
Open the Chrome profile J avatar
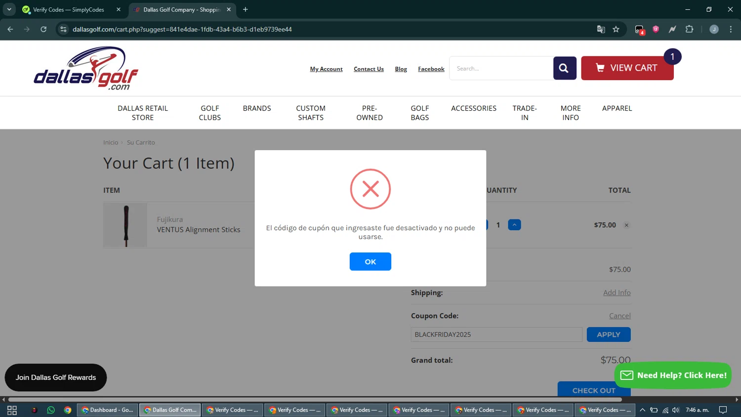714,29
